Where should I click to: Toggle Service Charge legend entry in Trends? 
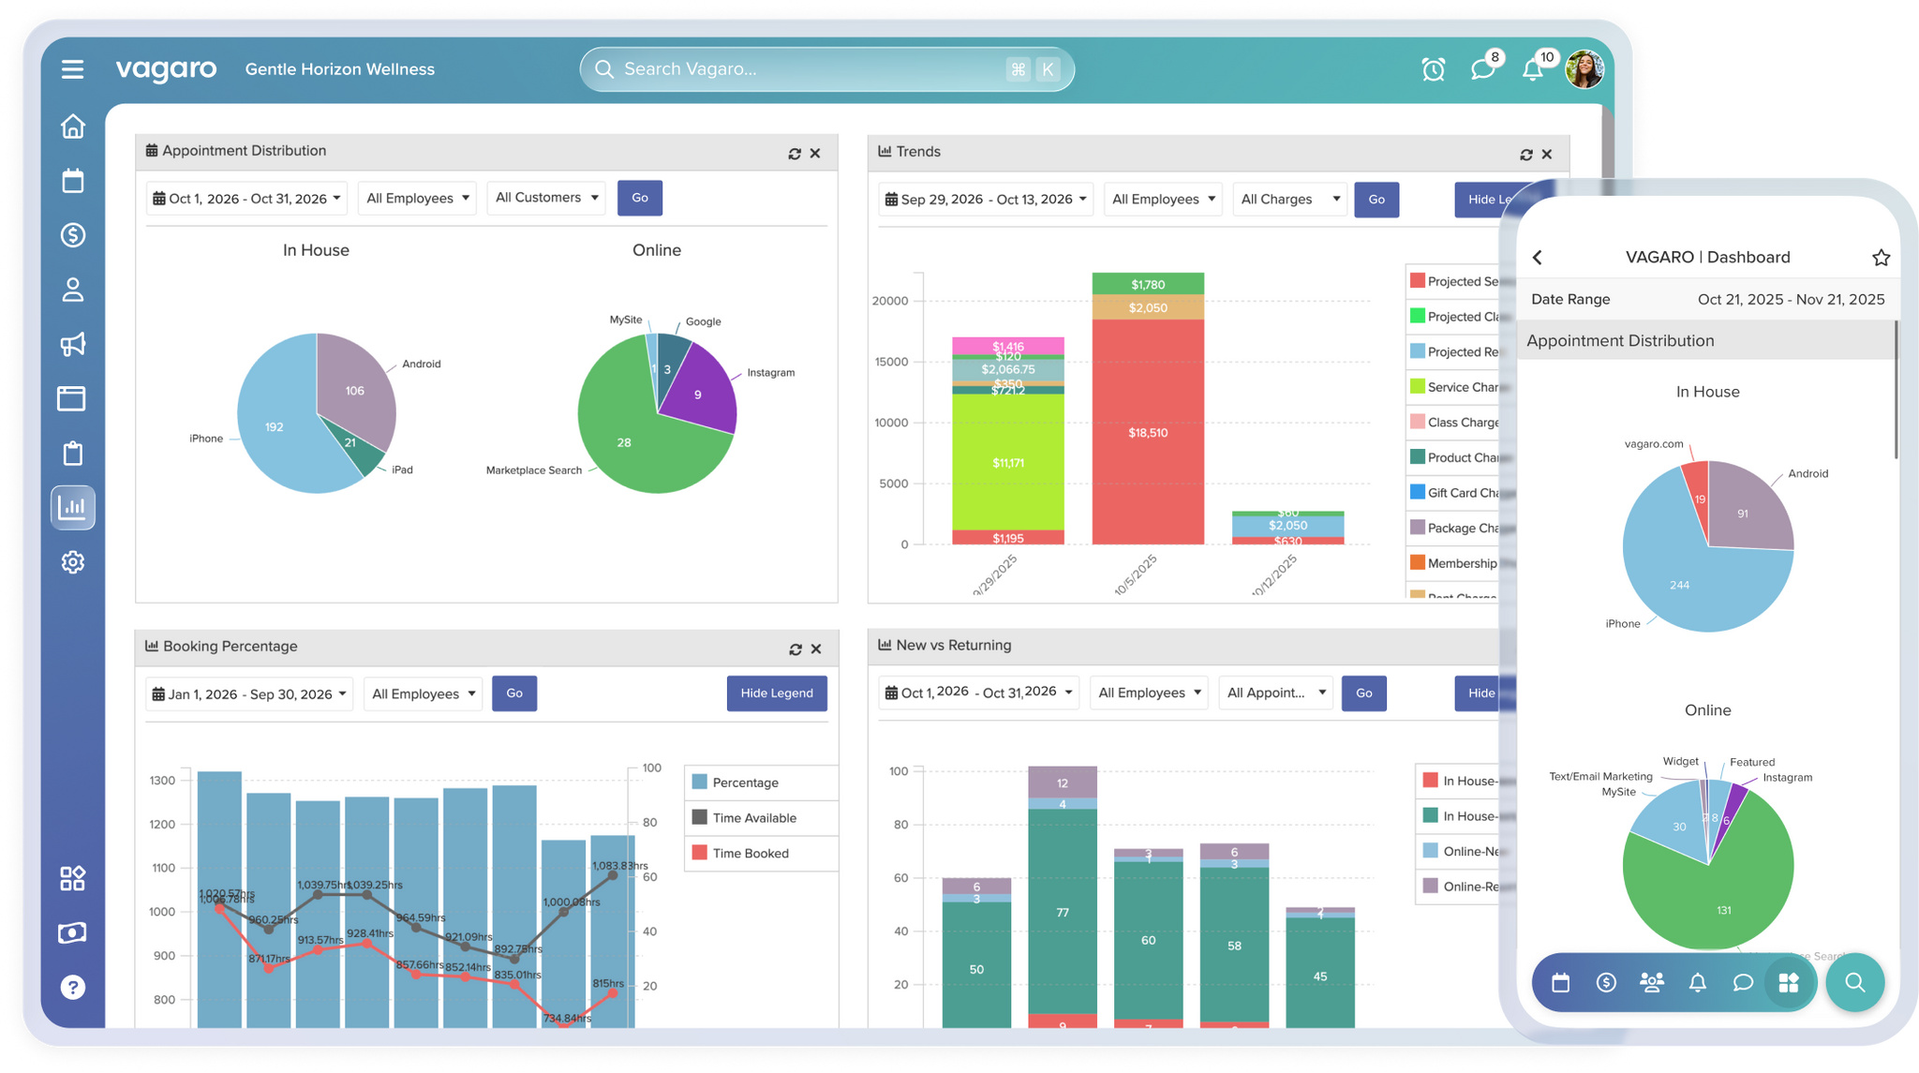pyautogui.click(x=1454, y=387)
